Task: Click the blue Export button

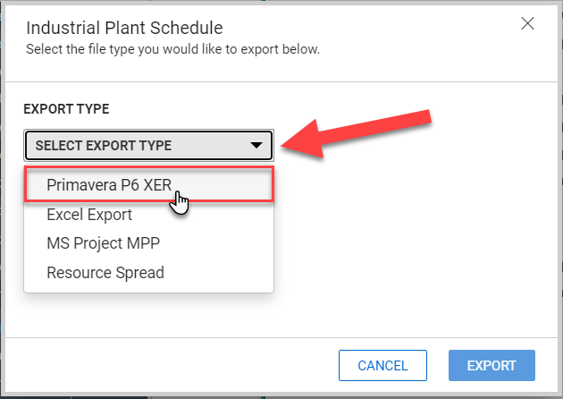Action: coord(492,365)
